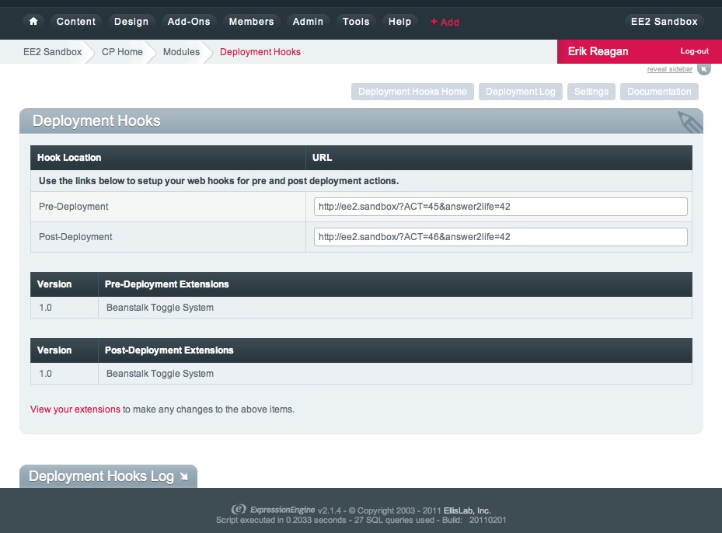The width and height of the screenshot is (722, 533).
Task: Select the Pre-Deployment URL field
Action: pos(501,207)
